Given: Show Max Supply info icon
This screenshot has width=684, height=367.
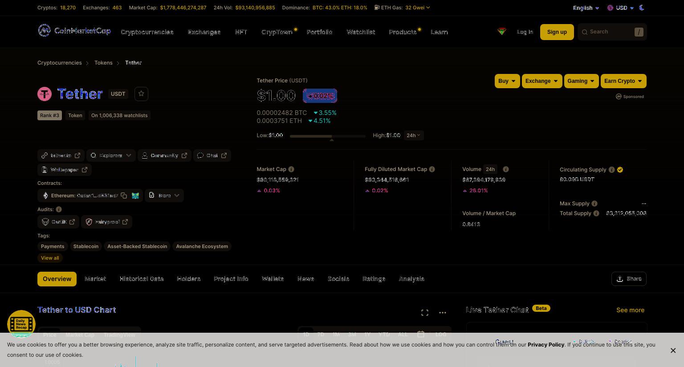Looking at the screenshot, I should click(594, 204).
